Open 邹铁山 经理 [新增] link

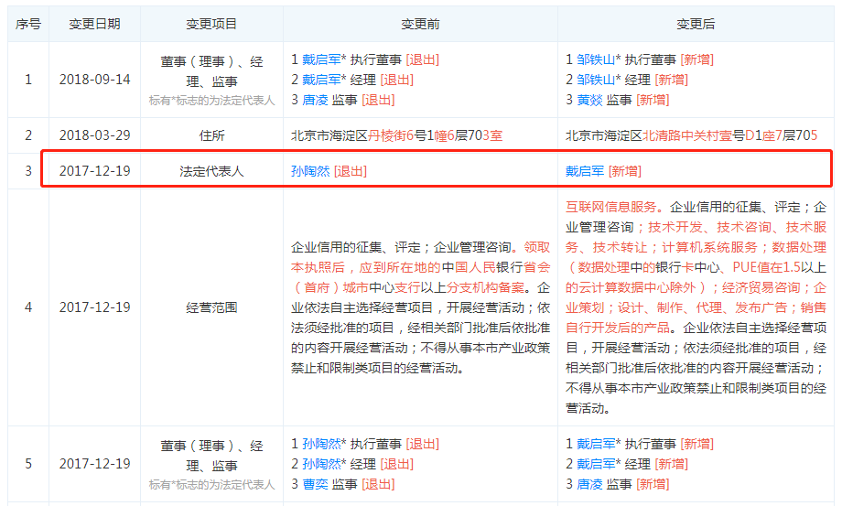click(x=596, y=80)
